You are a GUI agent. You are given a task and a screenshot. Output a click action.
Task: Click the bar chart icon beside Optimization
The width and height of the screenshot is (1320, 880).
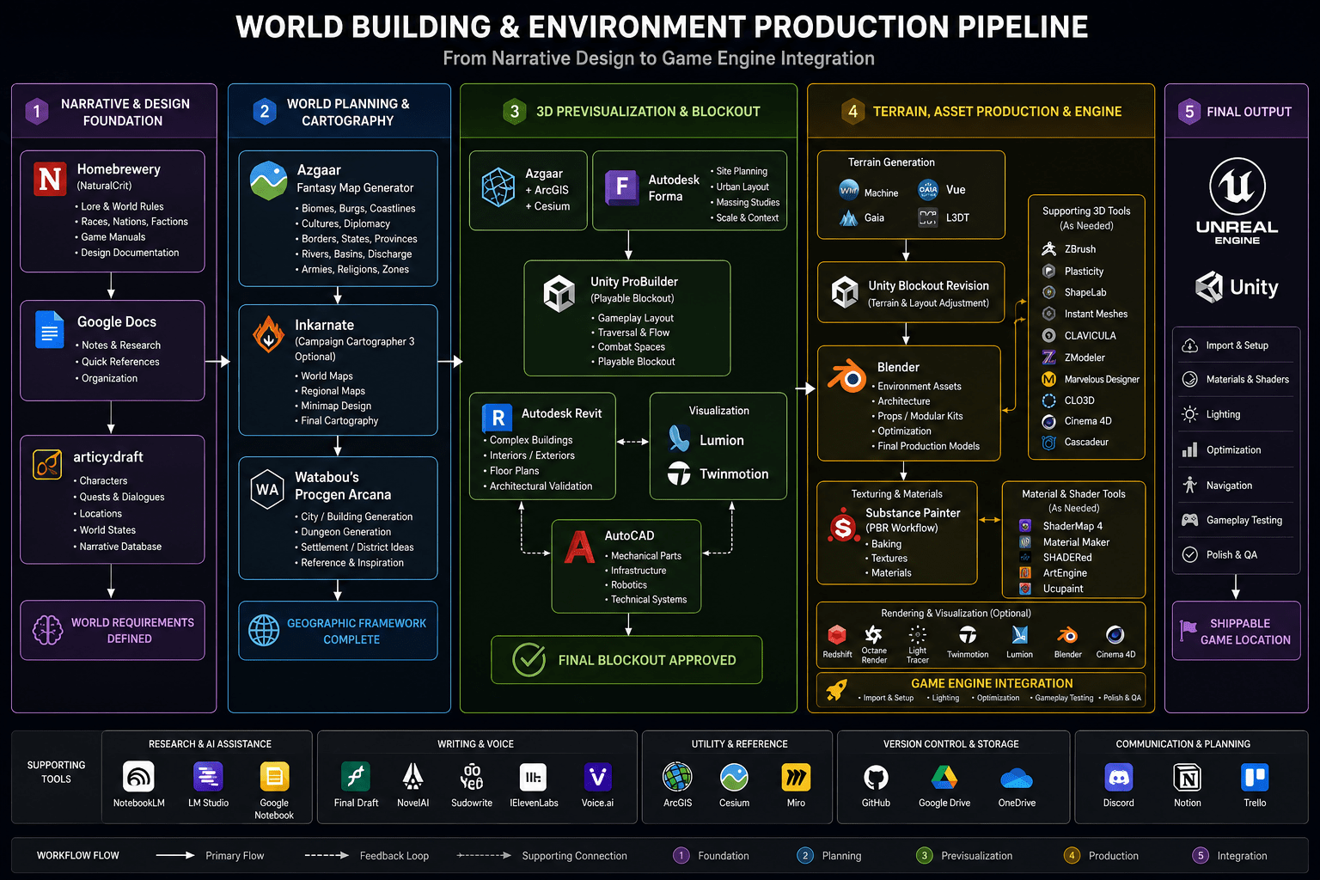click(1189, 449)
